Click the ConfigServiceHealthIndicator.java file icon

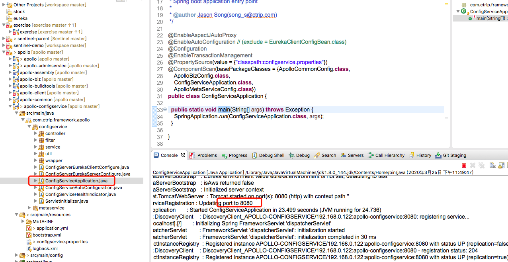pyautogui.click(x=41, y=194)
